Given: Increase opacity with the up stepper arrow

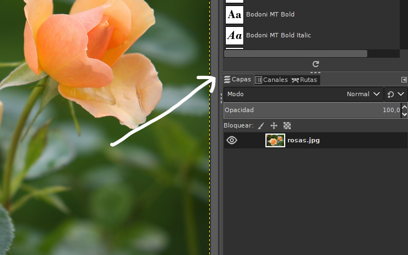Looking at the screenshot, I should (405, 107).
